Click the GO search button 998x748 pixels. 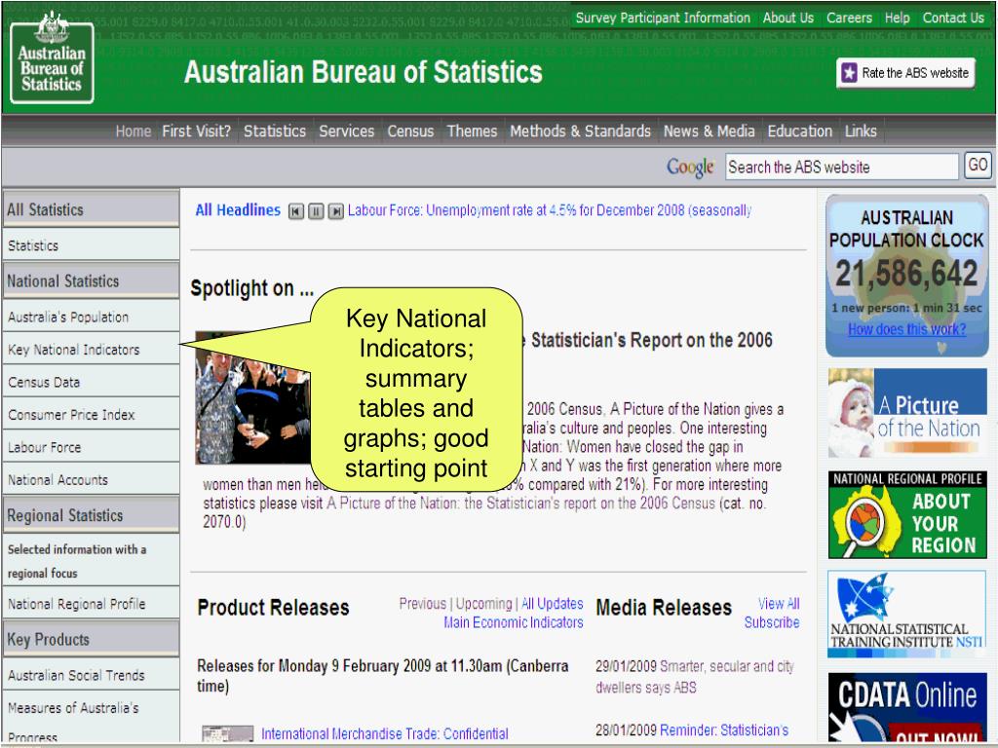coord(978,166)
